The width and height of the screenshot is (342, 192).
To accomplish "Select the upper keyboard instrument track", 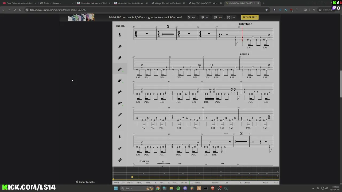I will point(120,114).
